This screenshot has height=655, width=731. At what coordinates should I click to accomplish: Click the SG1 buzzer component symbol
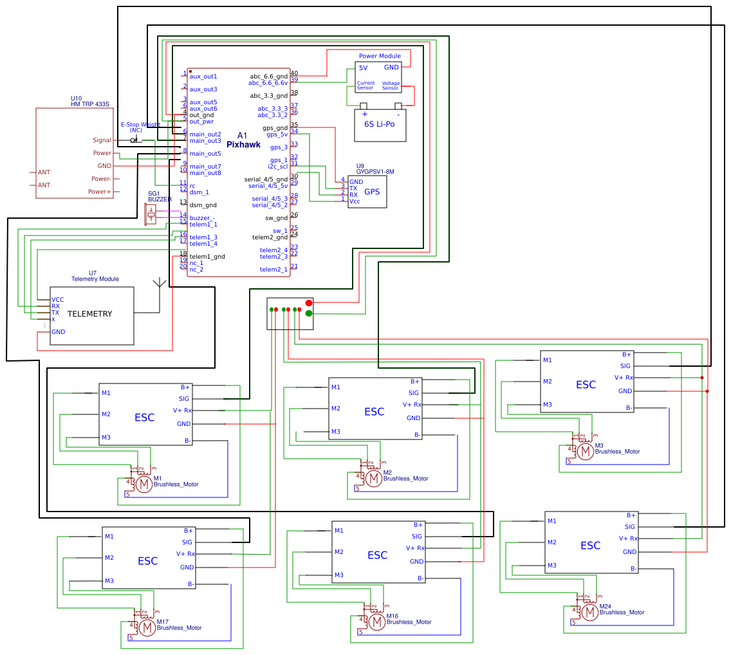click(x=151, y=214)
